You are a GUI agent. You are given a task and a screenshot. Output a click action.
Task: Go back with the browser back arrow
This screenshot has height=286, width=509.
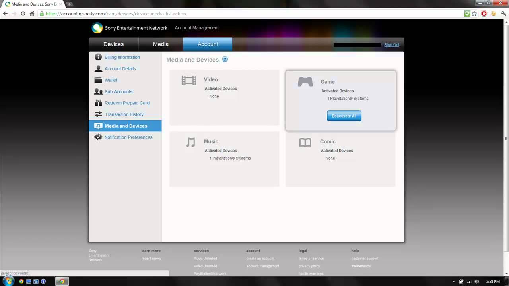point(5,14)
